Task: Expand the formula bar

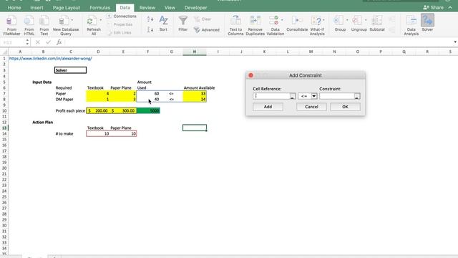Action: (455, 42)
